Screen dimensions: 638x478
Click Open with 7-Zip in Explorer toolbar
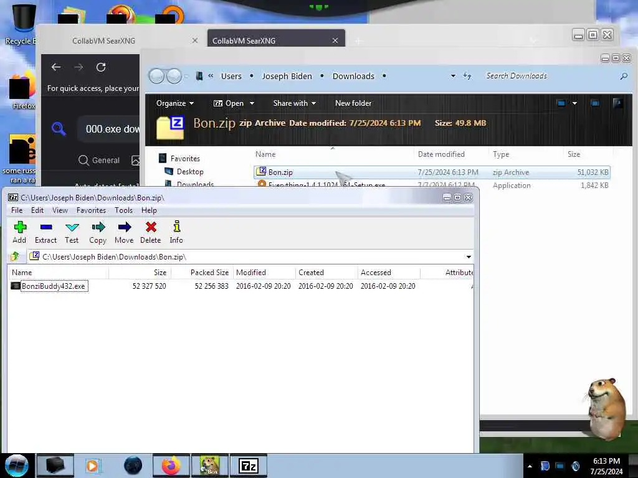tap(229, 103)
